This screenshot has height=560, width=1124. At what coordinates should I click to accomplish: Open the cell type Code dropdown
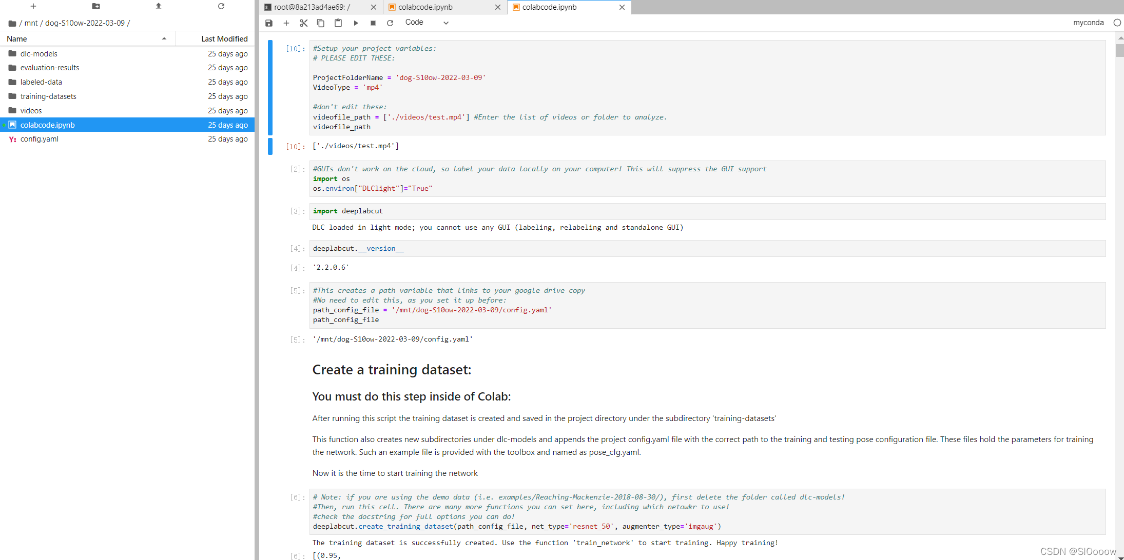pos(427,23)
